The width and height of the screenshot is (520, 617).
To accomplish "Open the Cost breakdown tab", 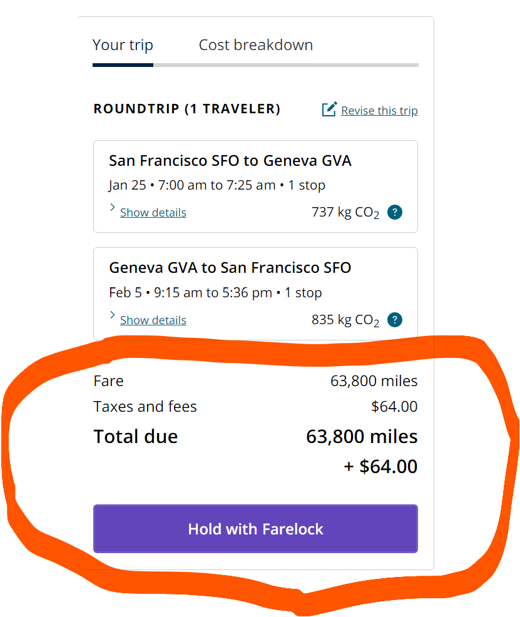I will pos(256,45).
